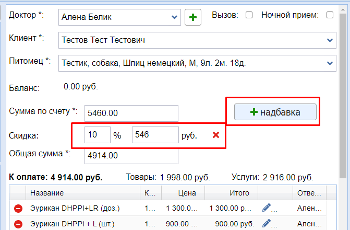This screenshot has height=230, width=350.
Task: Click the Ответственный column header
Action: point(309,193)
